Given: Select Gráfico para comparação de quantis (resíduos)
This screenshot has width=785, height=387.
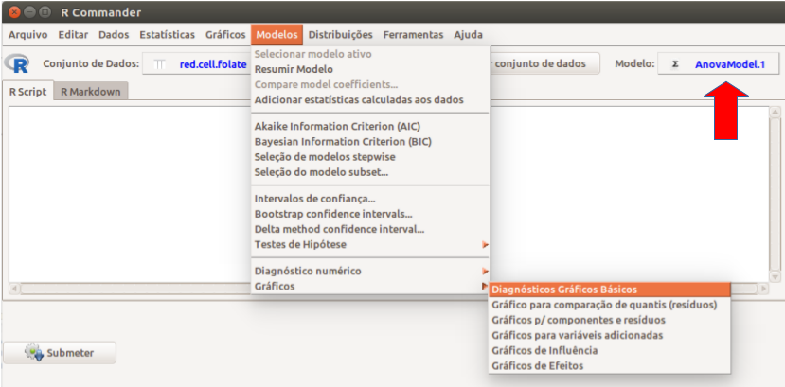Looking at the screenshot, I should pos(609,305).
